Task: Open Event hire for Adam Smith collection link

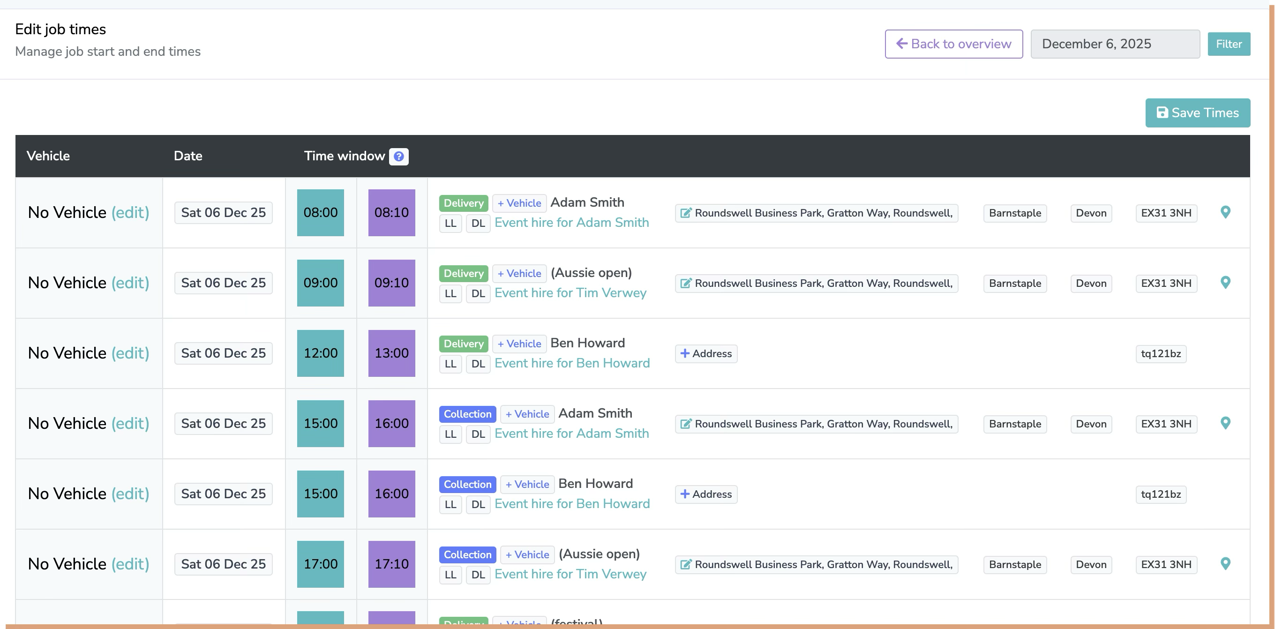Action: 572,434
